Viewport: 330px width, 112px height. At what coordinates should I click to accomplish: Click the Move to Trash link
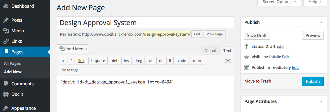258,81
